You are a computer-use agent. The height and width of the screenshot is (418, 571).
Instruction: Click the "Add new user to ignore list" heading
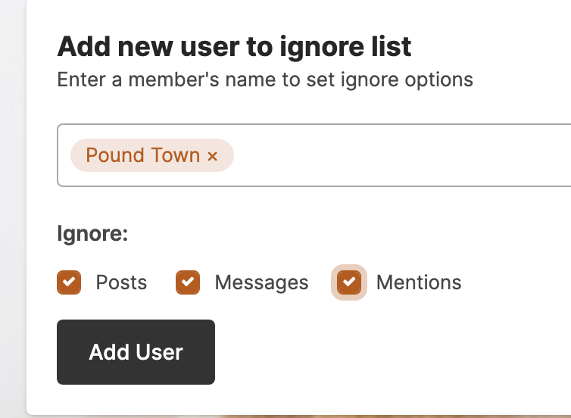click(235, 47)
